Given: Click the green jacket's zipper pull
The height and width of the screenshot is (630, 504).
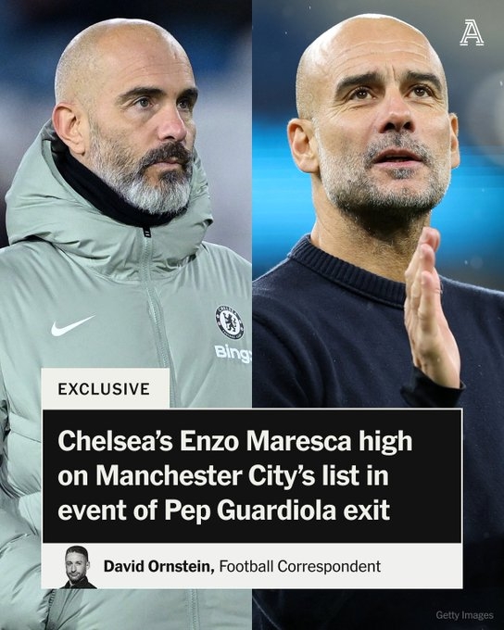Looking at the screenshot, I should 147,233.
